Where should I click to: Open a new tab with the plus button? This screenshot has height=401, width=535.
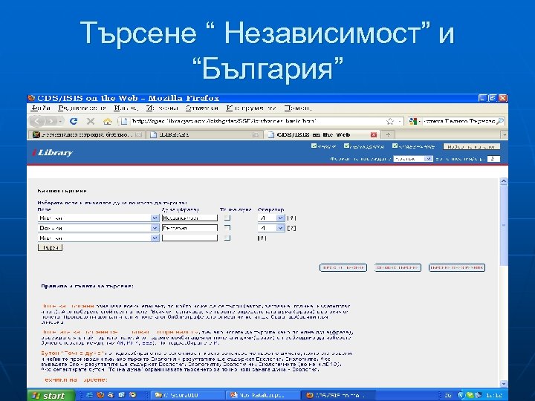[388, 134]
